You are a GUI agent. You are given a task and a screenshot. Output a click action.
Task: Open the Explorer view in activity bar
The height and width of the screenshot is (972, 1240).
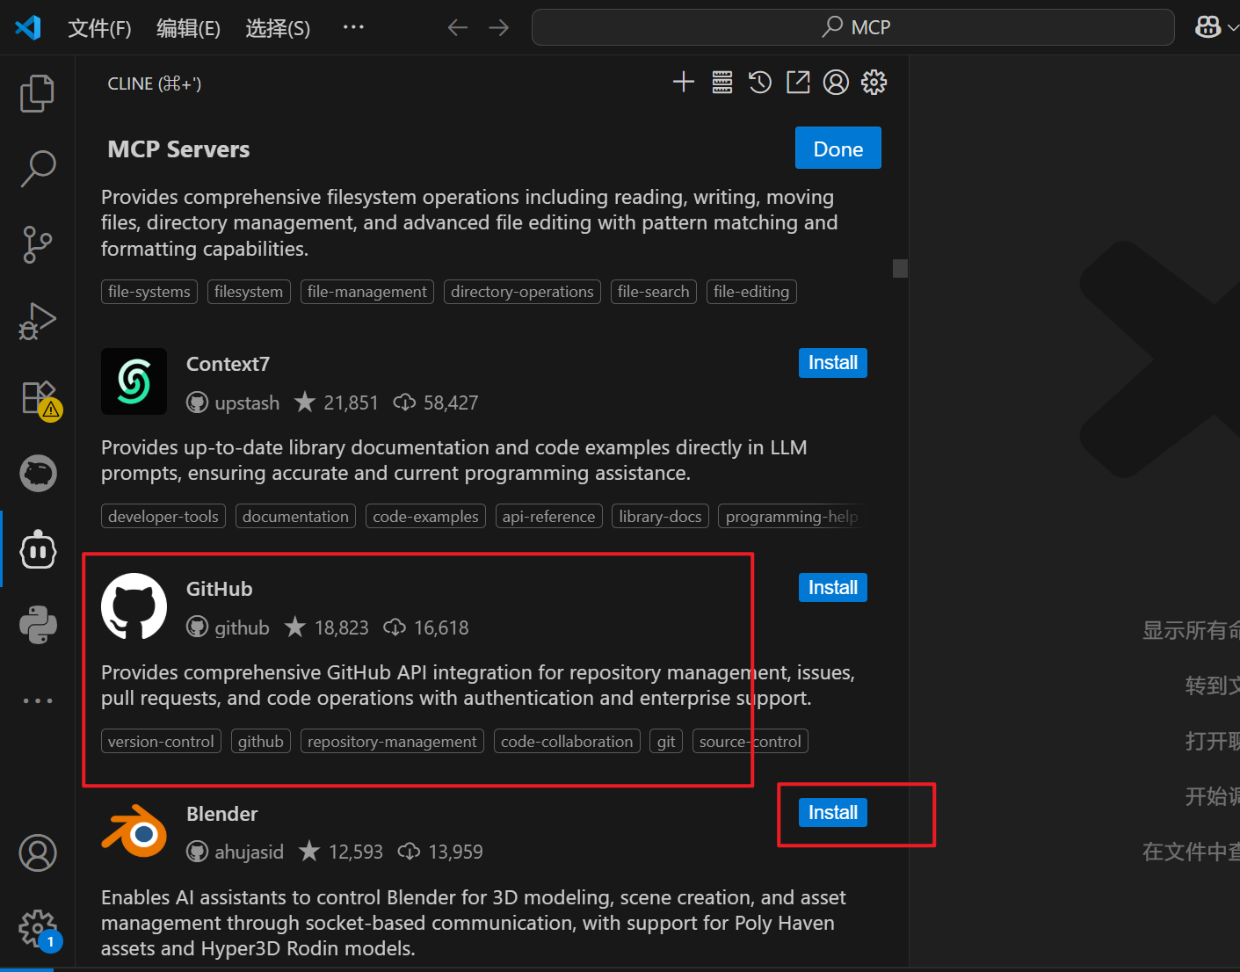click(37, 93)
